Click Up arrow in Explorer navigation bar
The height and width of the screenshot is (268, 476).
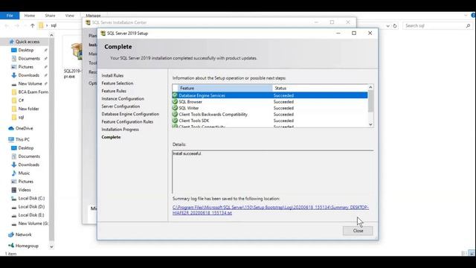click(33, 25)
